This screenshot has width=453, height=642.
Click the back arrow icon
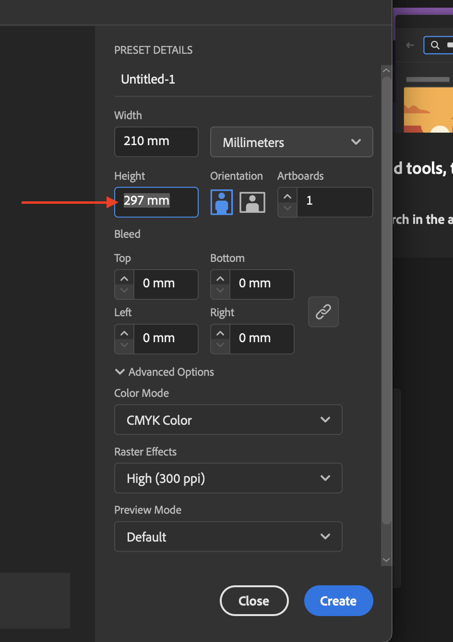[409, 45]
